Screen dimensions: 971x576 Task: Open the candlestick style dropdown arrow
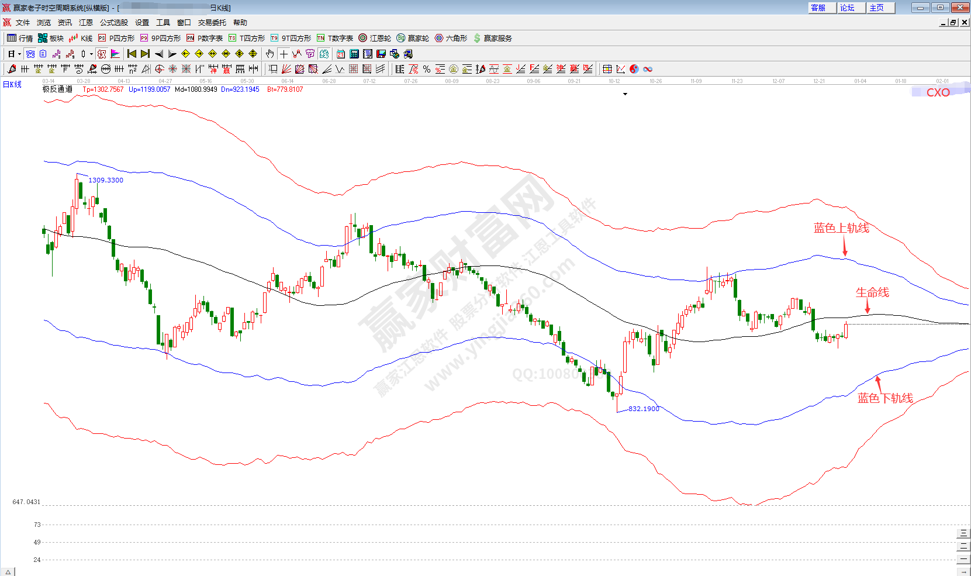click(x=91, y=54)
